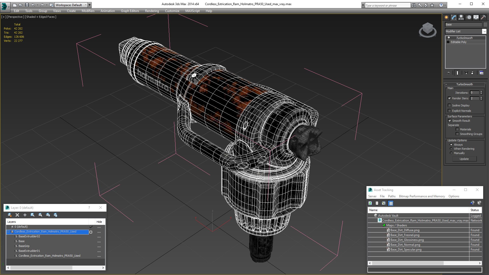The width and height of the screenshot is (489, 275).
Task: Click the object color swatch beside Base
Action: [485, 24]
